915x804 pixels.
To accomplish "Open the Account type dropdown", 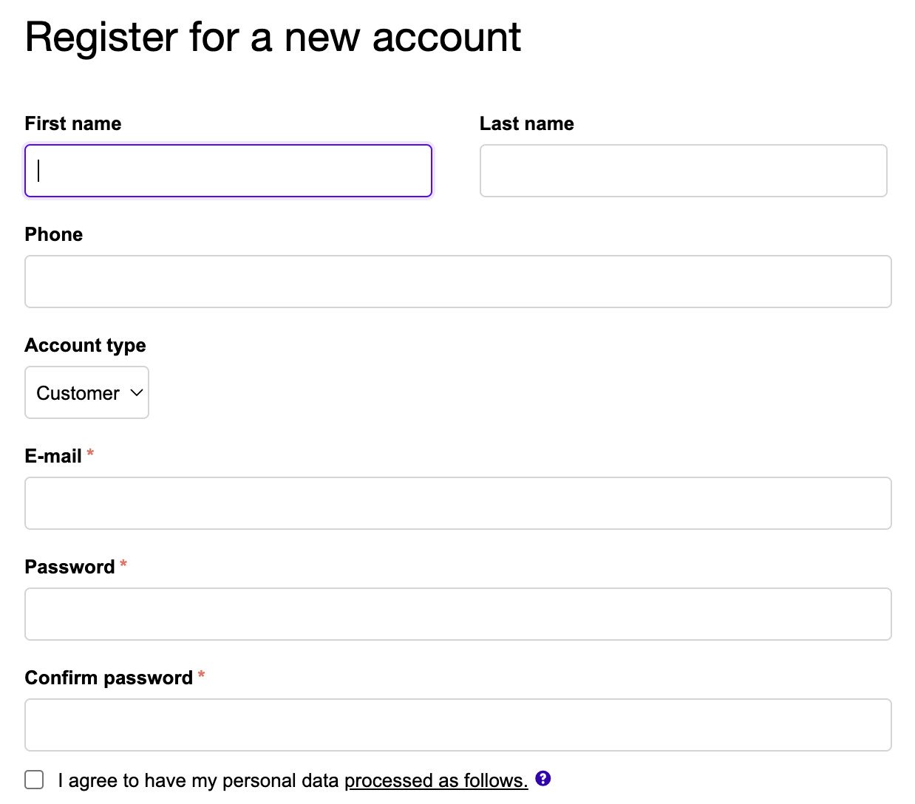I will pos(86,392).
